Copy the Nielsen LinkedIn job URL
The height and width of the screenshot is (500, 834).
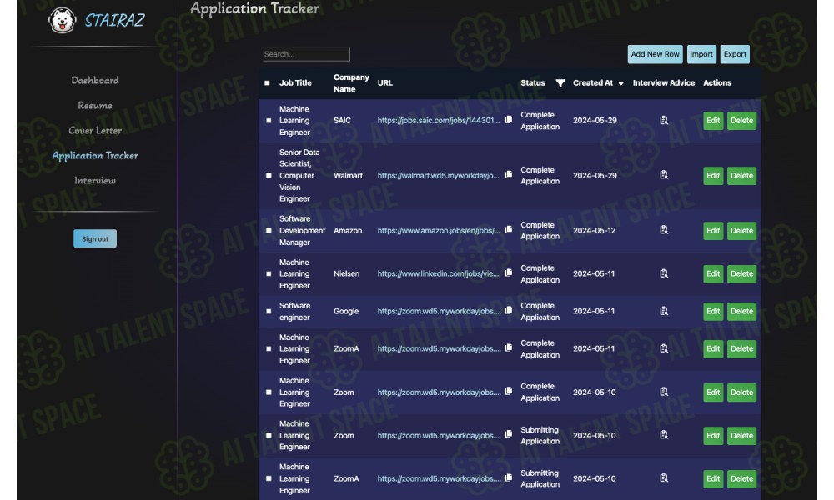(x=509, y=272)
